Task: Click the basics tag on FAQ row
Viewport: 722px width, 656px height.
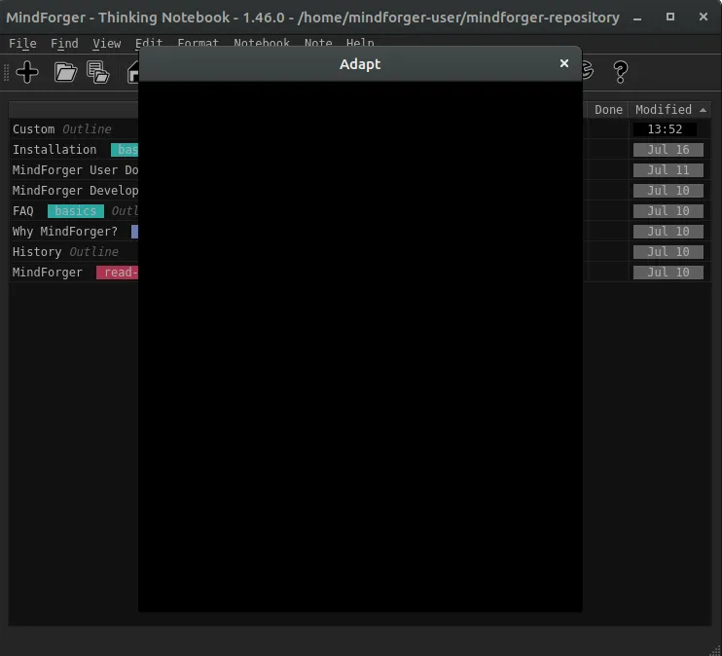Action: 76,211
